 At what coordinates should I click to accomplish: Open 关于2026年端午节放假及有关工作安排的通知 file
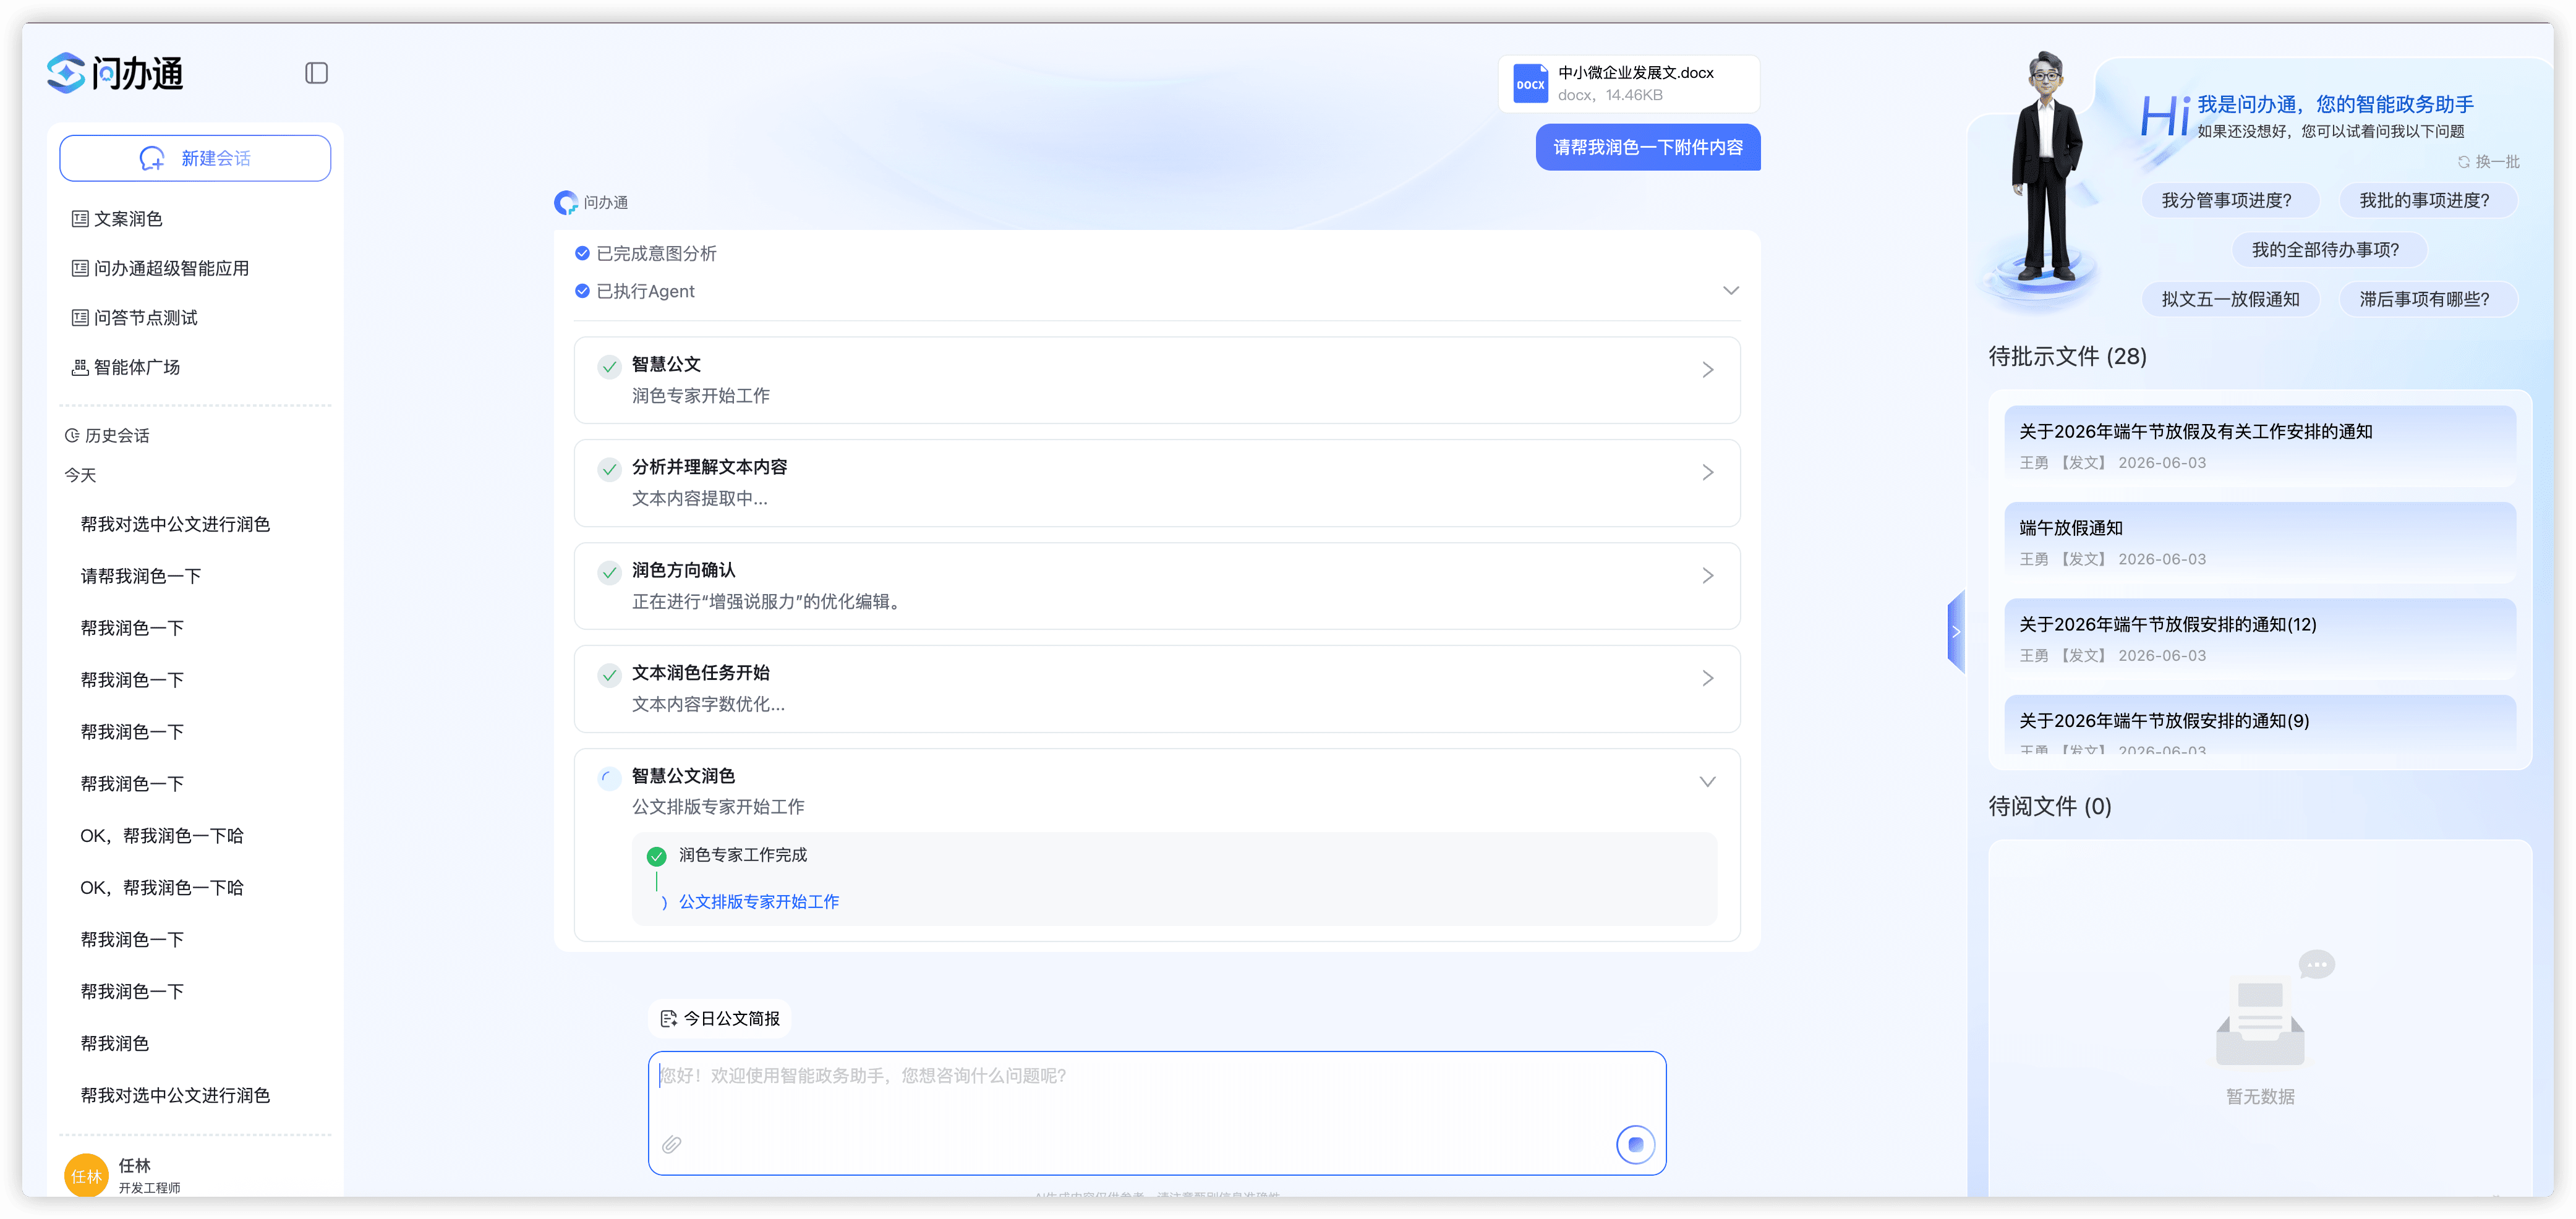coord(2260,446)
